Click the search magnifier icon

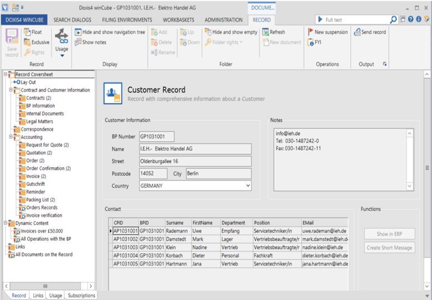coord(393,19)
